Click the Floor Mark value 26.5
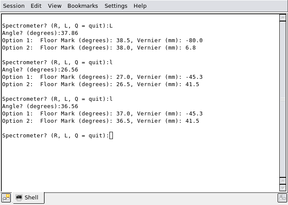 (x=123, y=84)
